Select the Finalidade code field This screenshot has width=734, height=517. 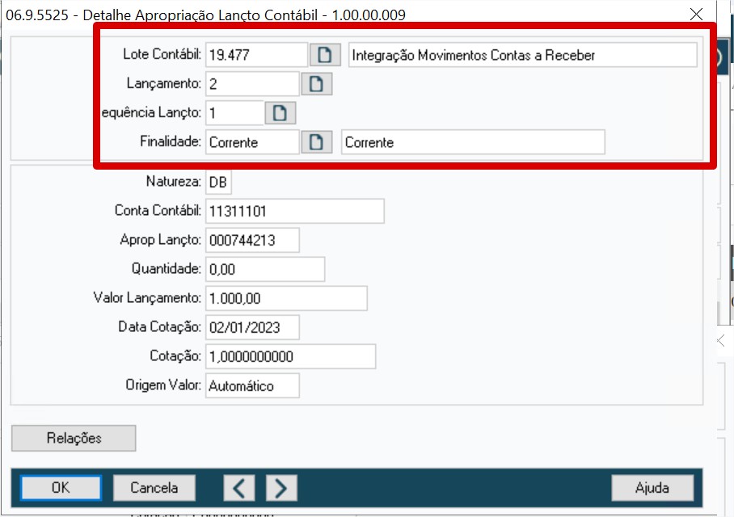(x=252, y=141)
